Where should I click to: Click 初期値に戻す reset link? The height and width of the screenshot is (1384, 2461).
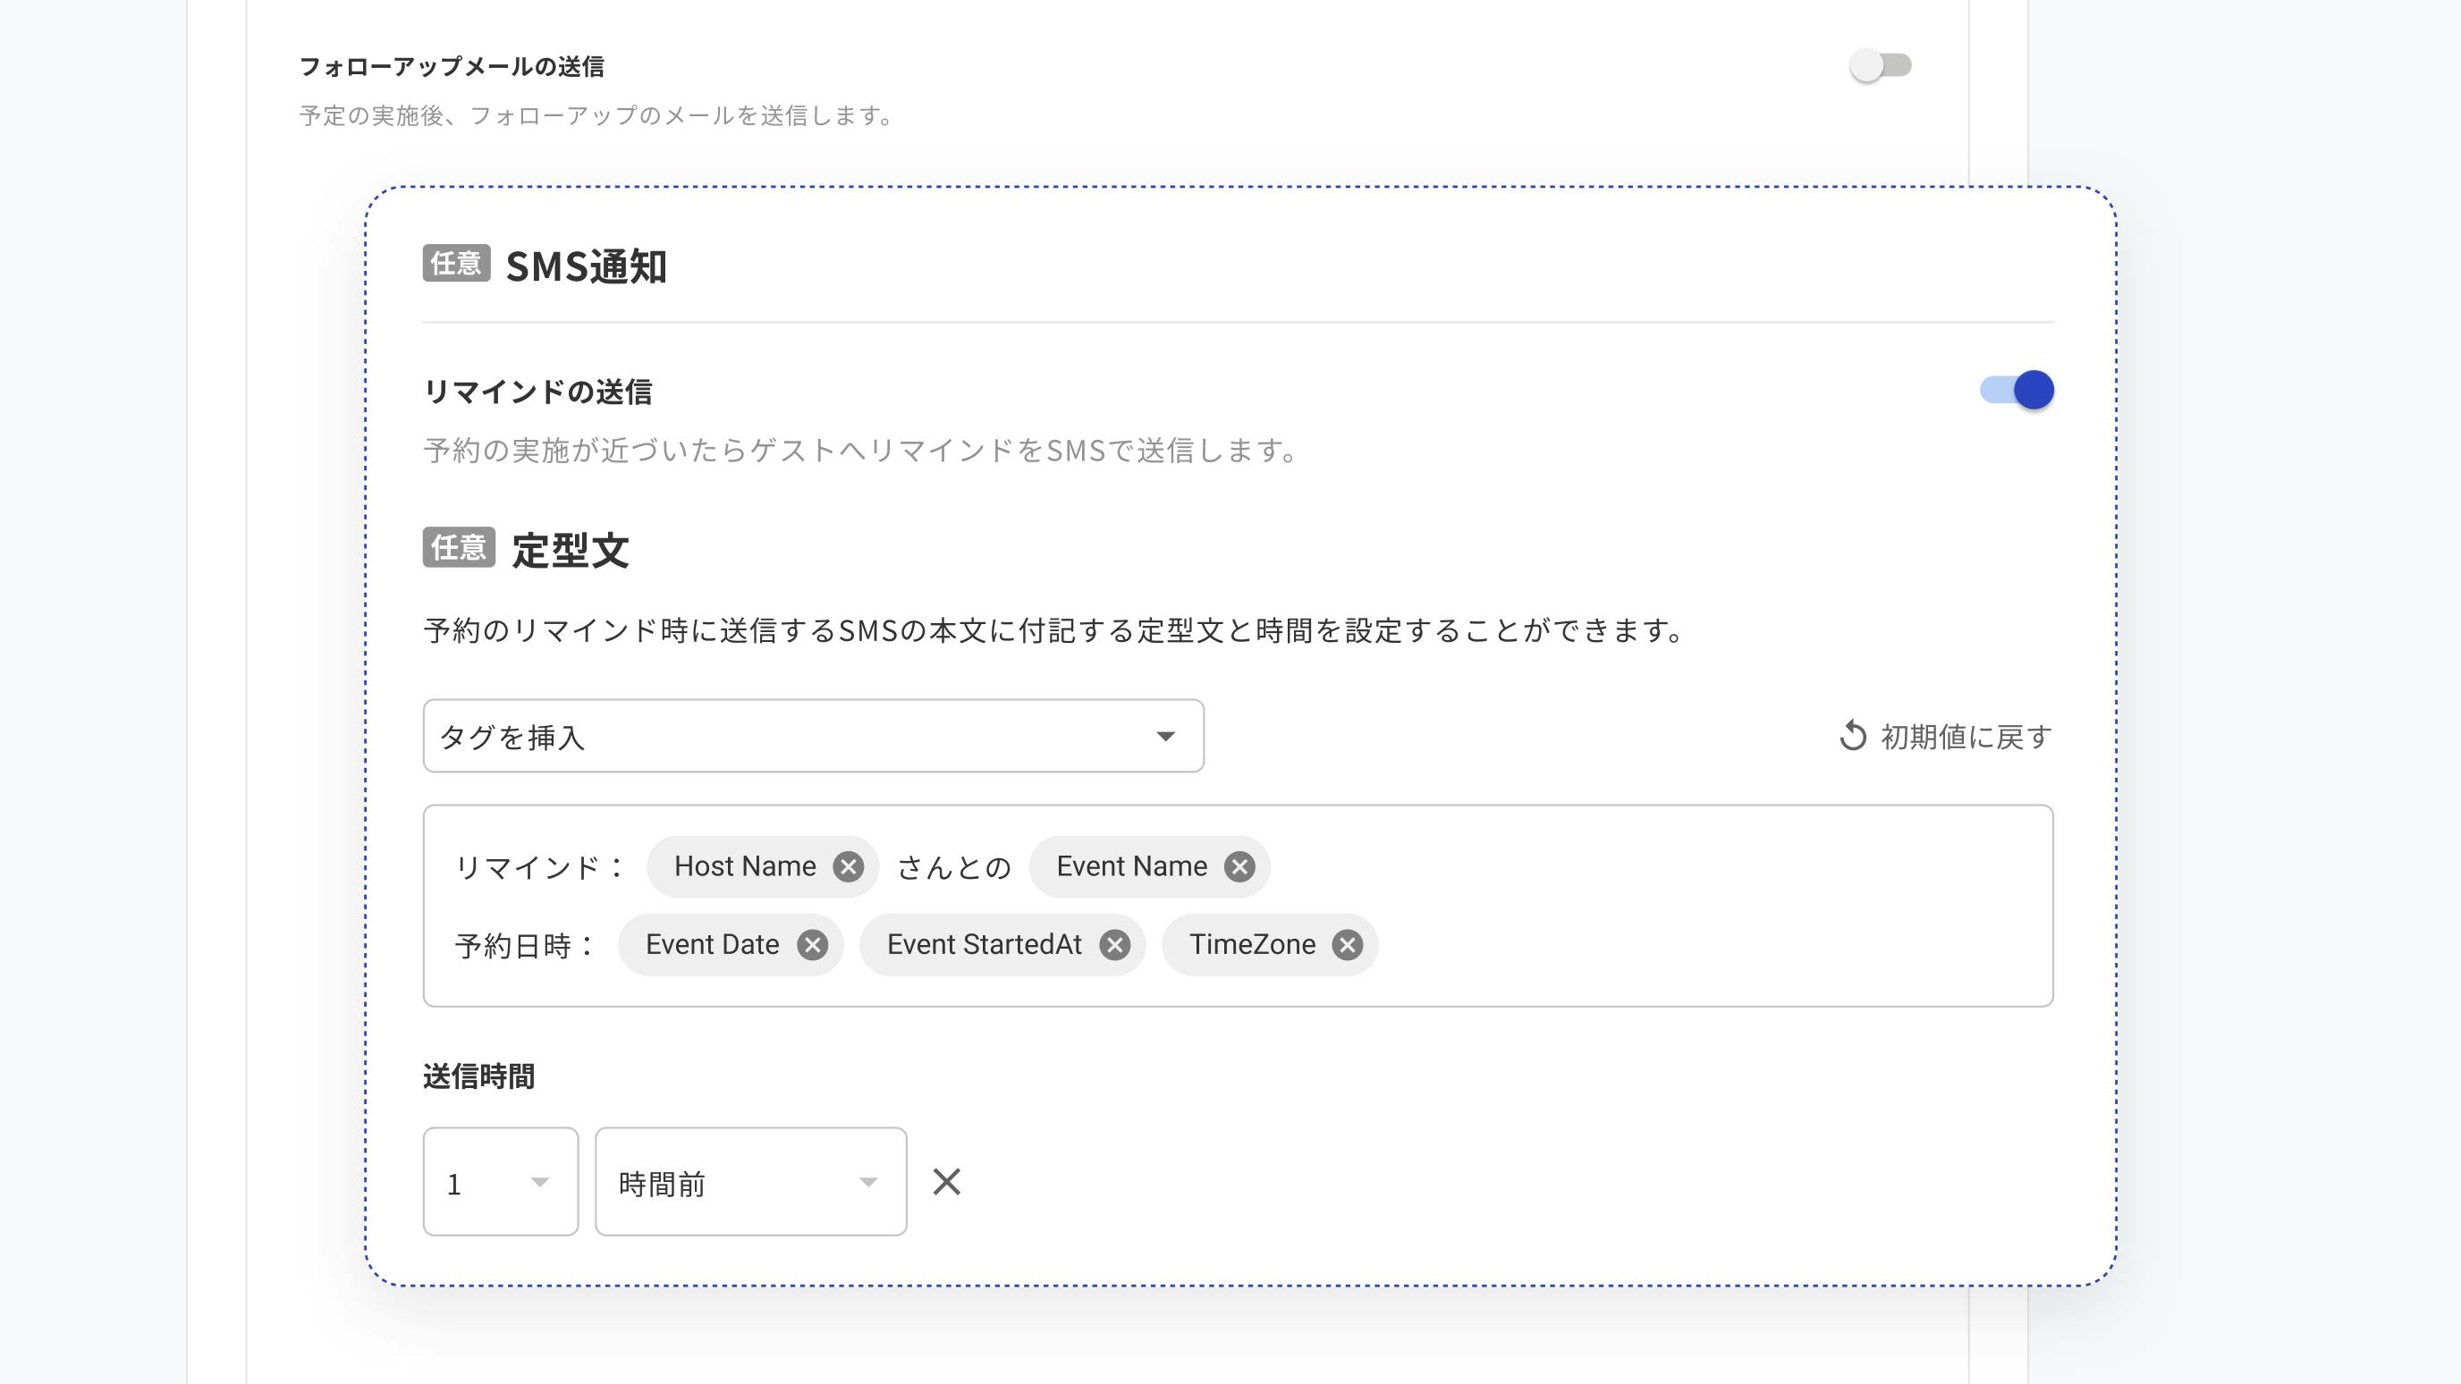[1966, 737]
